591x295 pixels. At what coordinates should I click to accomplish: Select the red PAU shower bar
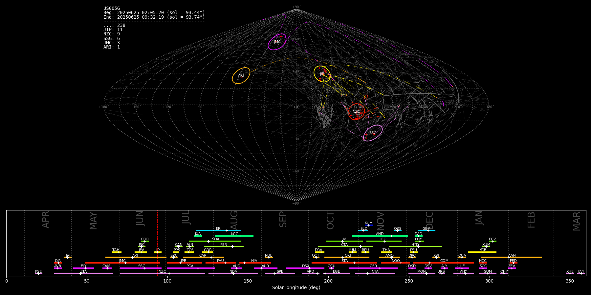tap(221, 263)
